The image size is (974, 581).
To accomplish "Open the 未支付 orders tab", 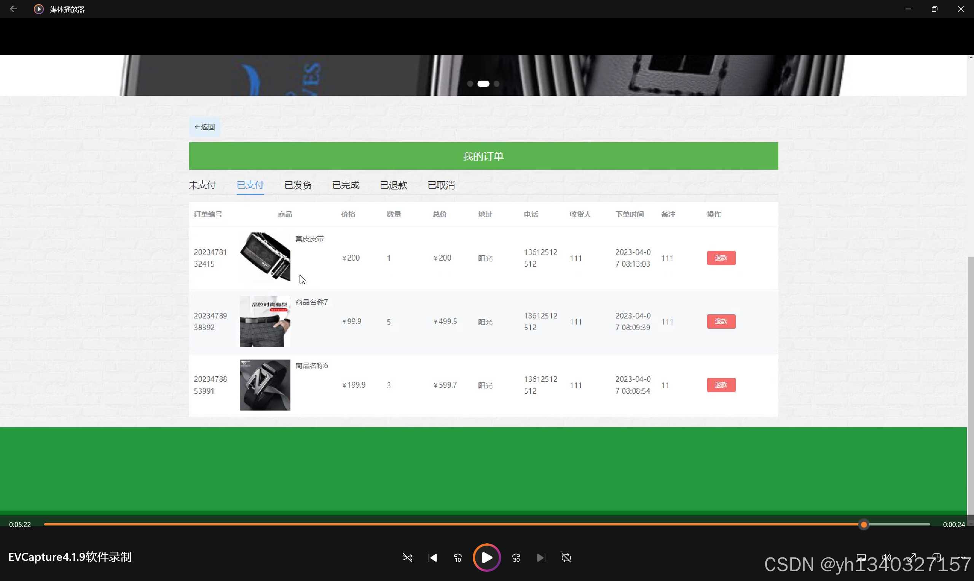I will point(202,185).
